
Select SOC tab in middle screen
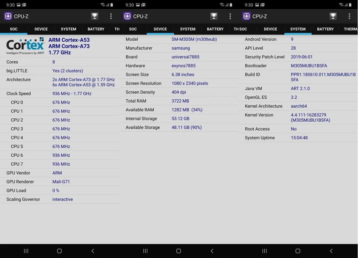133,29
